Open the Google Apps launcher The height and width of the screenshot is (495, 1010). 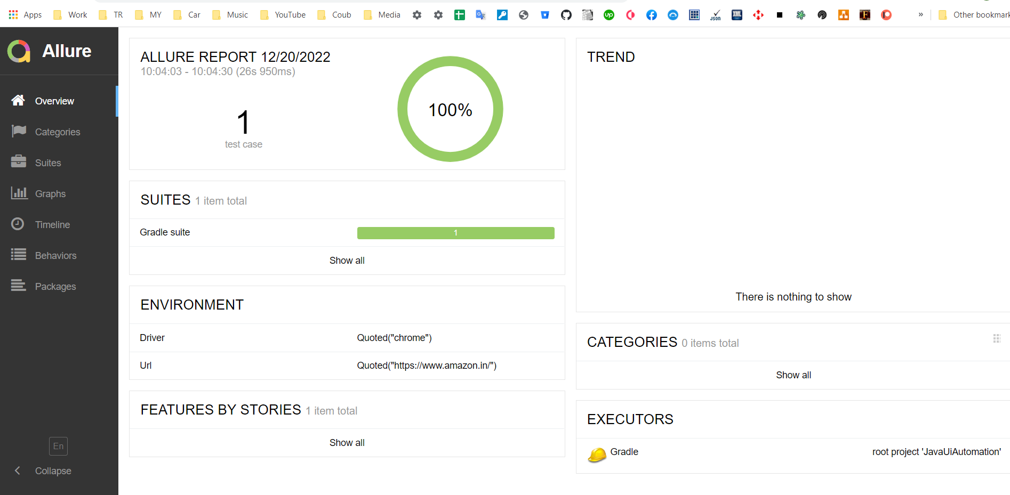click(x=13, y=14)
